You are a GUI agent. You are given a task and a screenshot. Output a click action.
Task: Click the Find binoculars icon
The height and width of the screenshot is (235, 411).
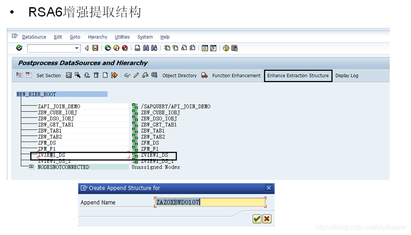[x=146, y=48]
